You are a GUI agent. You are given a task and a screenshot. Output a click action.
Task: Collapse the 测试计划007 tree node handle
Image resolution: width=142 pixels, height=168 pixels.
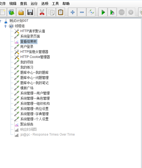pos(1,21)
